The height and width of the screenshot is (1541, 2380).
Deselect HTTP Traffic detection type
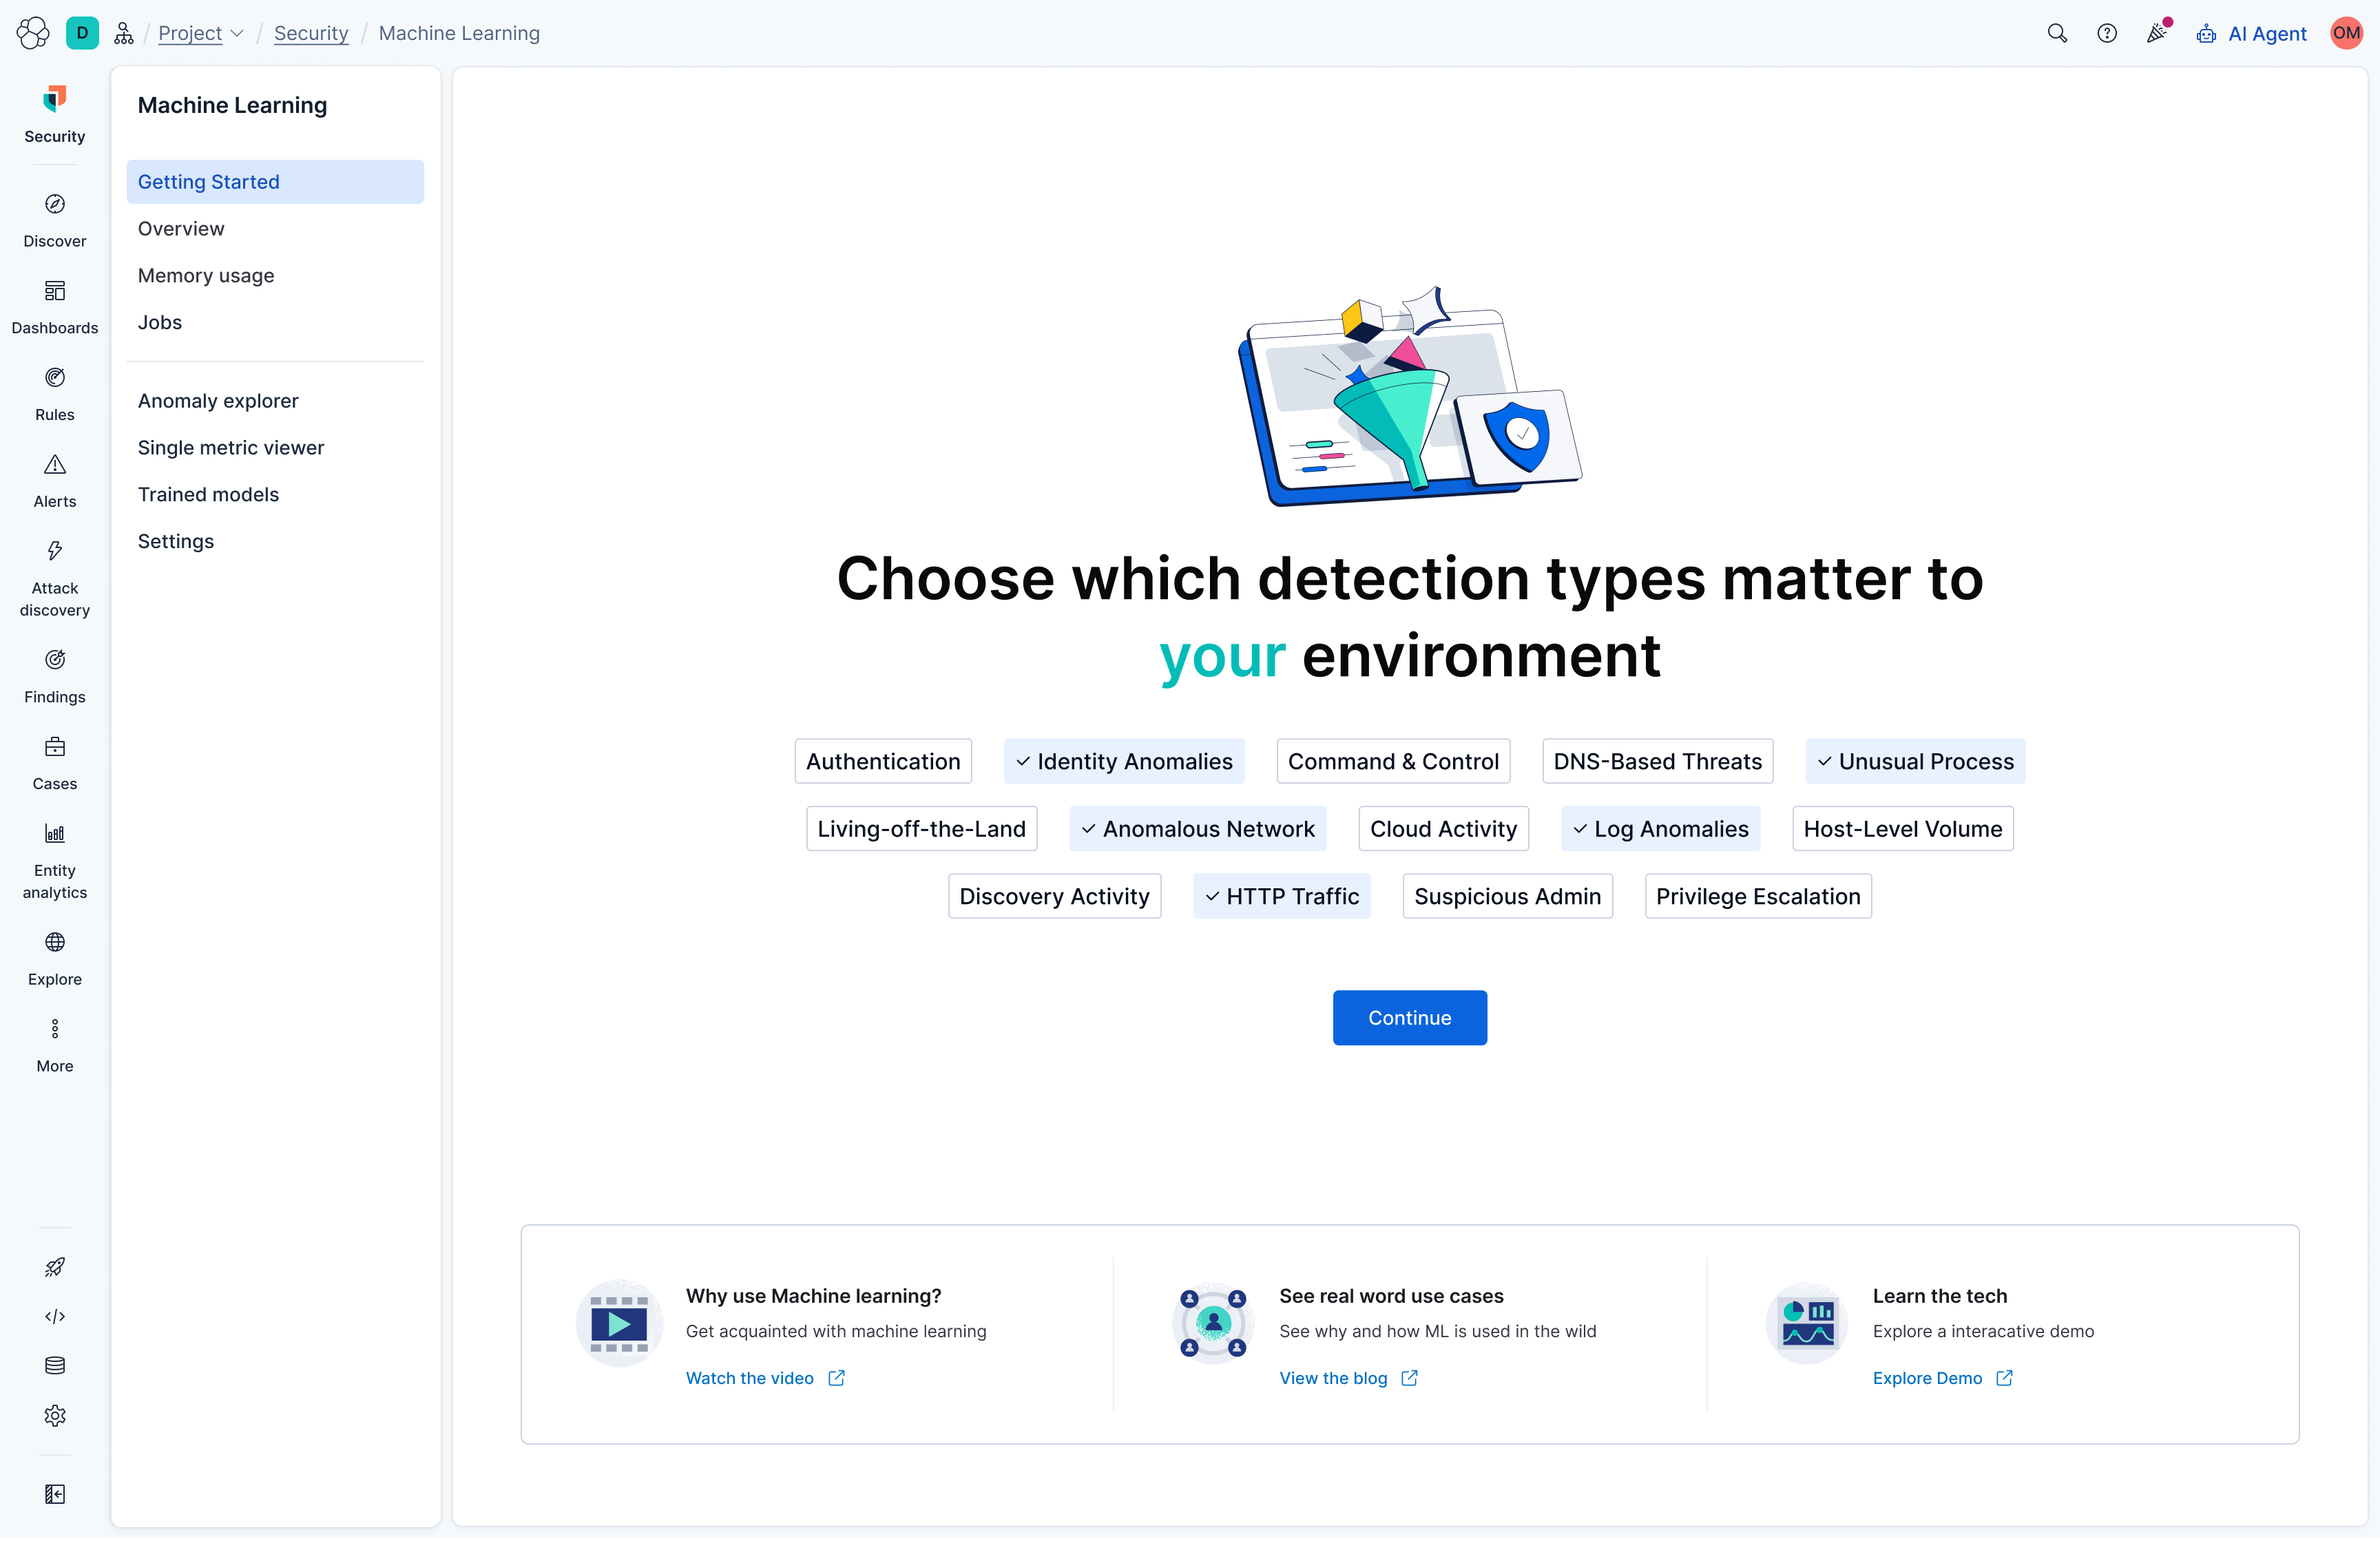[x=1282, y=896]
